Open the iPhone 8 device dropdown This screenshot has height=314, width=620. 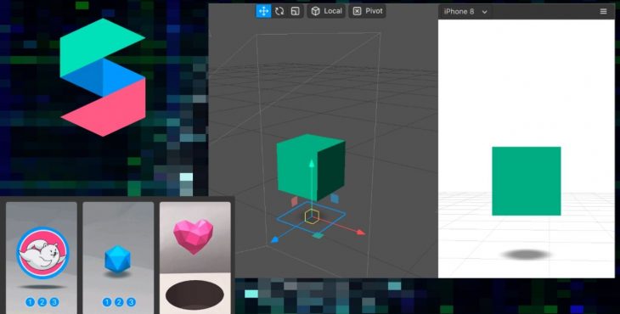coord(465,12)
